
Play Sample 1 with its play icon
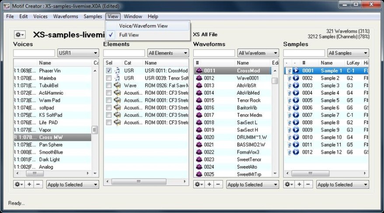pyautogui.click(x=296, y=71)
